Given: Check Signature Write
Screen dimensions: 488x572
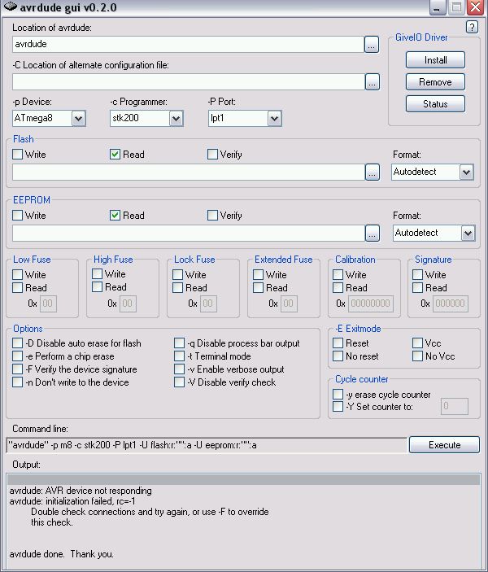Looking at the screenshot, I should [x=417, y=274].
